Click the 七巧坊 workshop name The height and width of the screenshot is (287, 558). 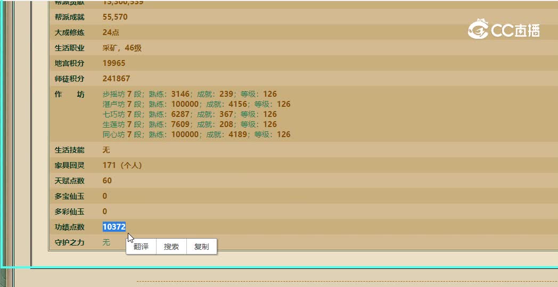tap(113, 114)
